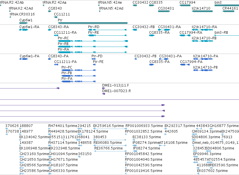239x175 pixels.
Task: Click the Ptr-PB protein label
Action: pyautogui.click(x=67, y=73)
